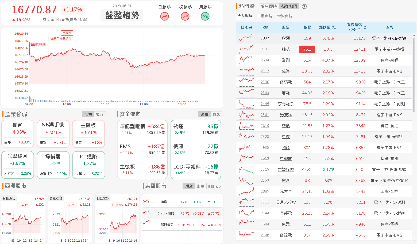Click the 筆記型電腦 marker on the chart
Image resolution: width=417 pixels, height=244 pixels.
(38, 45)
